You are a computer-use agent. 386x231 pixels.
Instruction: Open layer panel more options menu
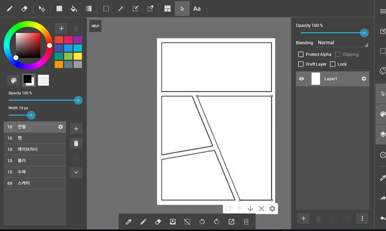coord(362,218)
